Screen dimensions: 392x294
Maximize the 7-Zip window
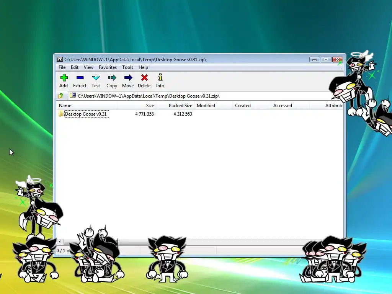326,59
